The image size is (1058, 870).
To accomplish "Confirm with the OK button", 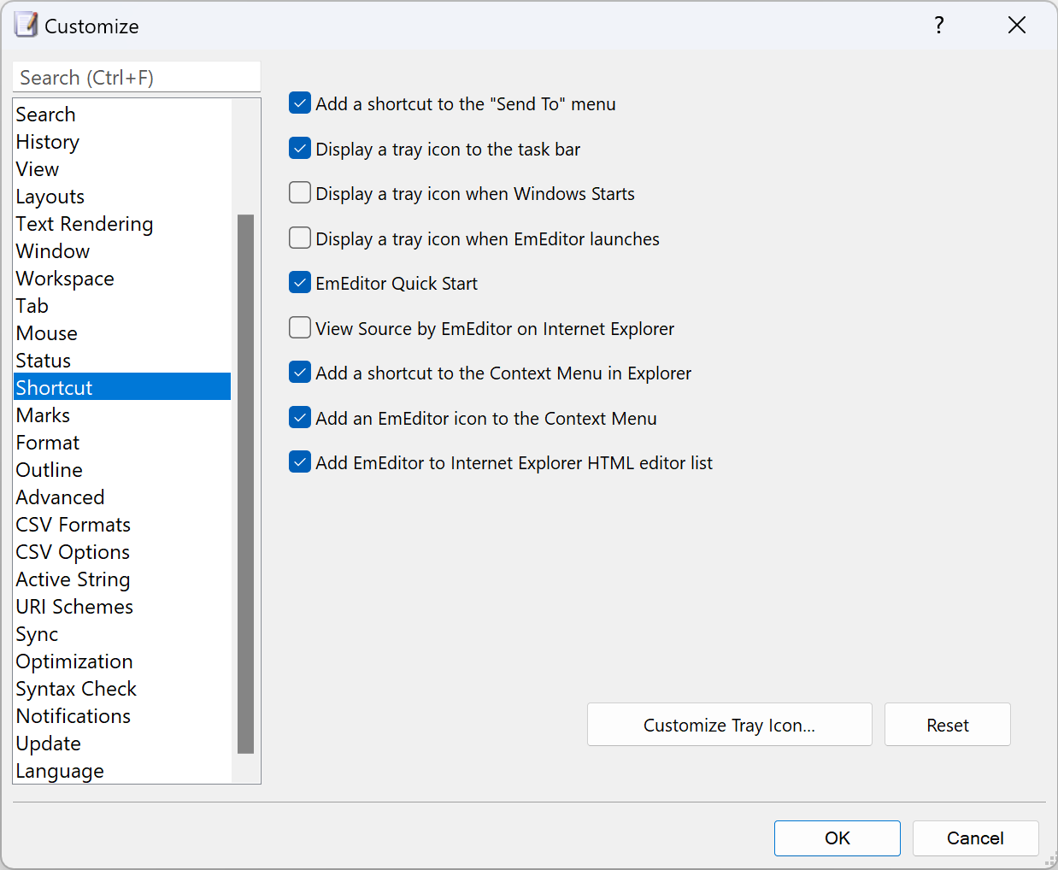I will click(x=837, y=838).
